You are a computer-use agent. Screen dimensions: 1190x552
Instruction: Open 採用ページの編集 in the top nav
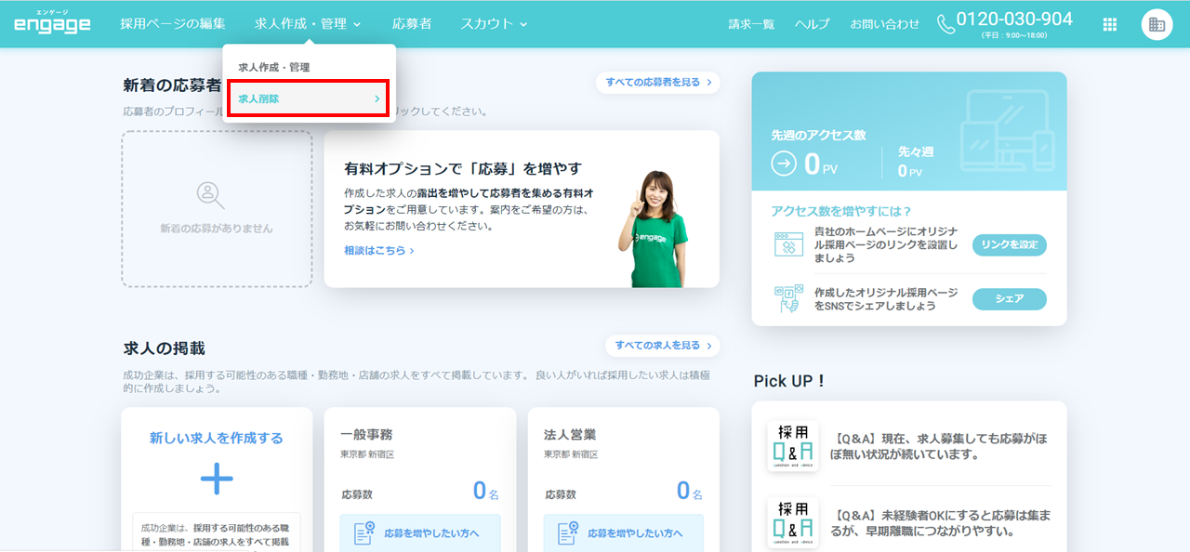[173, 24]
